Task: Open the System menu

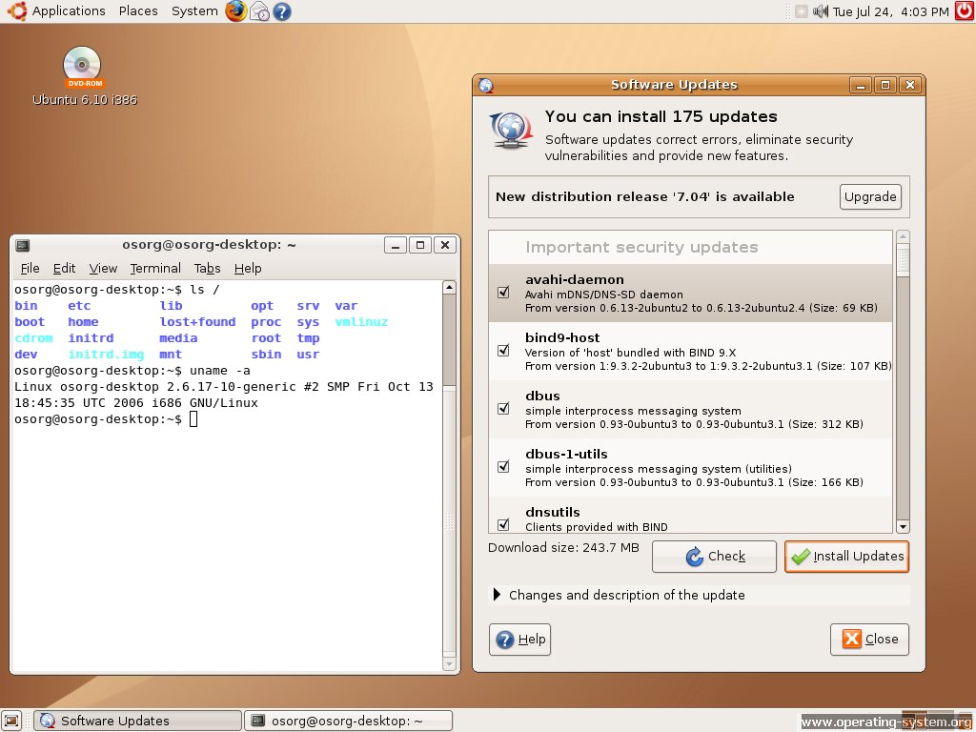Action: (194, 11)
